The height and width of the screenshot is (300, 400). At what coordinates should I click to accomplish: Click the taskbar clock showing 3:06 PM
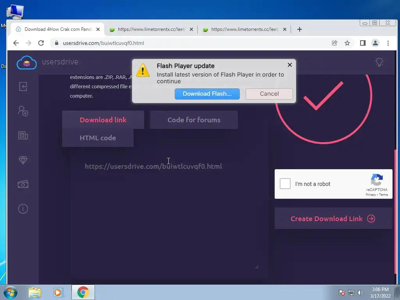pos(380,292)
